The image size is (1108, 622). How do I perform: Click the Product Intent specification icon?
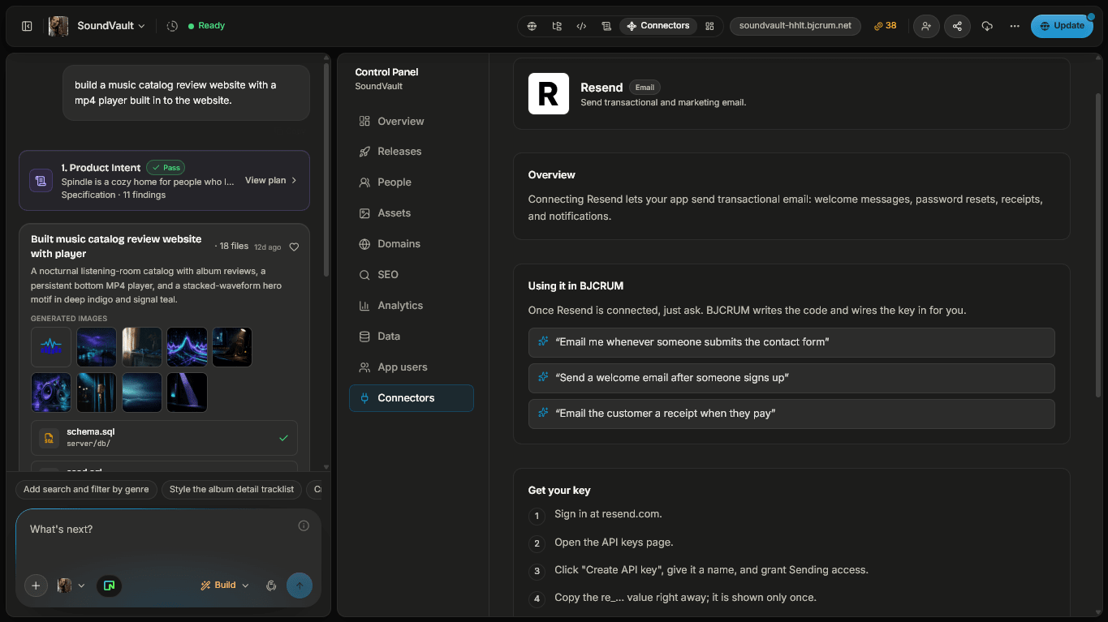[41, 181]
